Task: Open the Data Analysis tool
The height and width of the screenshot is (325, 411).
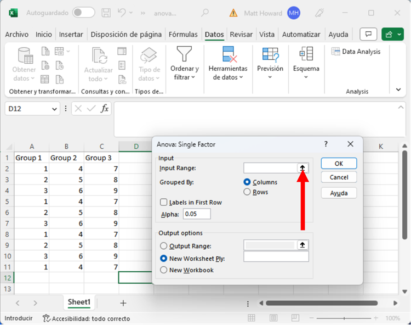Action: coord(356,52)
